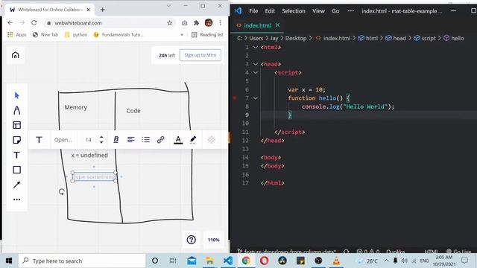Viewport: 477px width, 268px height.
Task: Close the index.html editor tab
Action: click(x=277, y=25)
